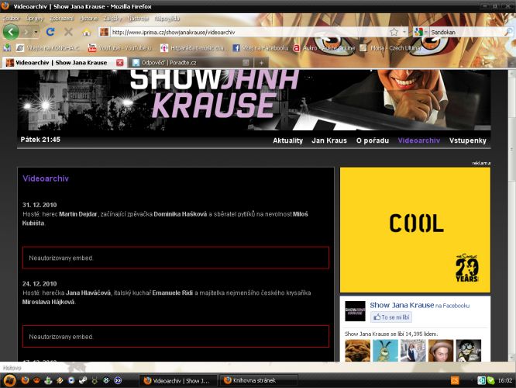
Task: Open the cartoon character with glasses fan picture
Action: pyautogui.click(x=469, y=351)
